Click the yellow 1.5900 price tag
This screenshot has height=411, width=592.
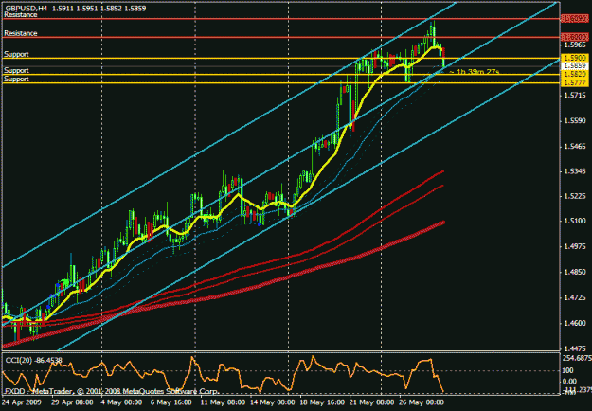click(x=575, y=58)
